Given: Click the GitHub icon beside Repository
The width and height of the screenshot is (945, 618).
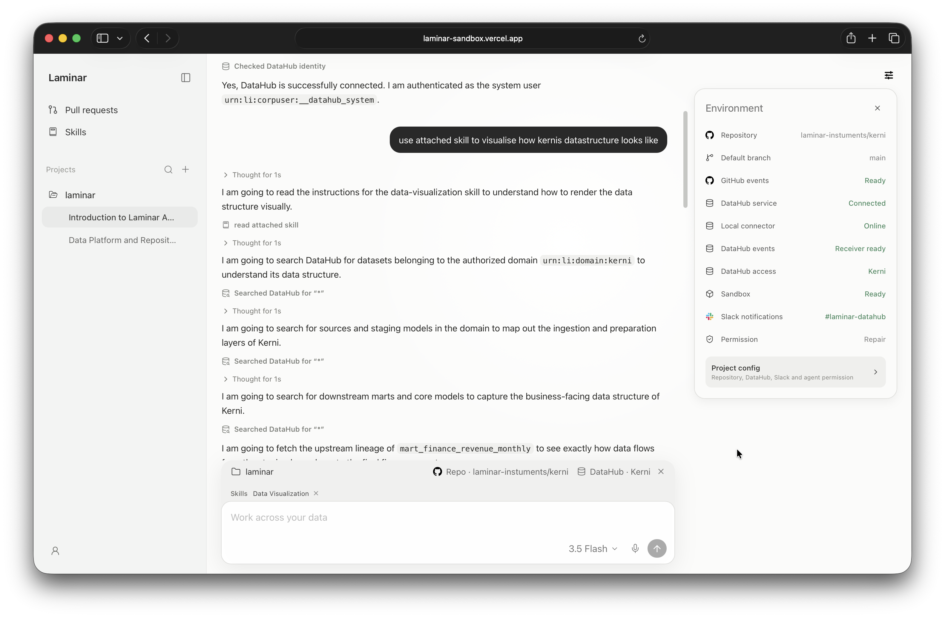Looking at the screenshot, I should pyautogui.click(x=710, y=135).
